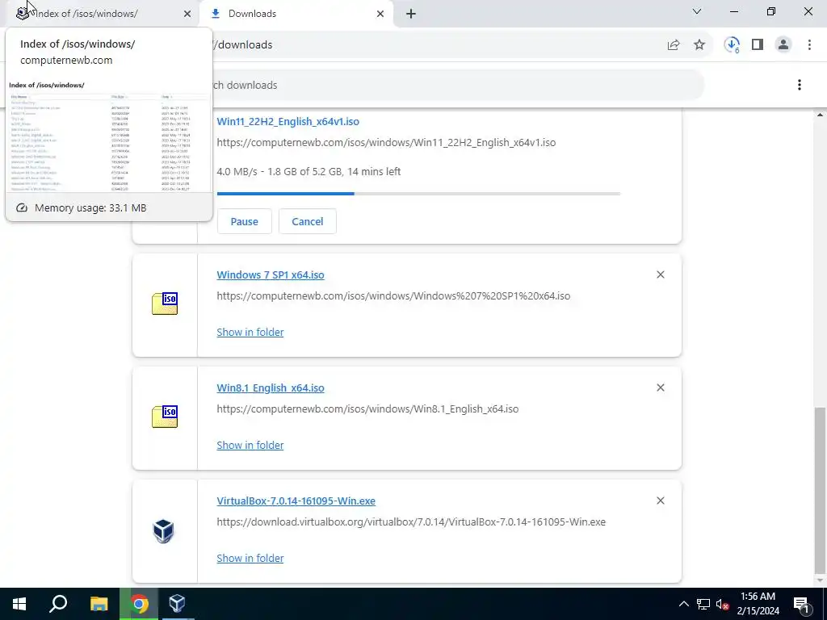Open File Explorer from the taskbar
Viewport: 827px width, 620px height.
pyautogui.click(x=99, y=604)
